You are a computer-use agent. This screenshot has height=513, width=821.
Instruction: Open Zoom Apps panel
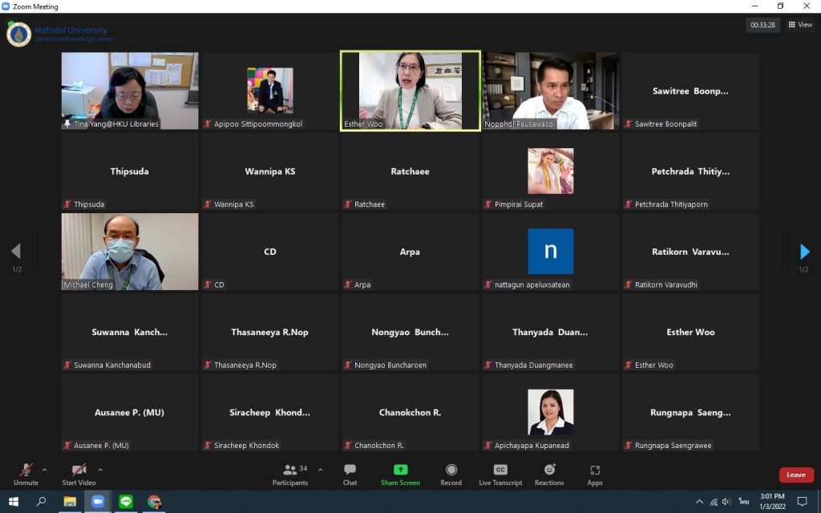[594, 474]
